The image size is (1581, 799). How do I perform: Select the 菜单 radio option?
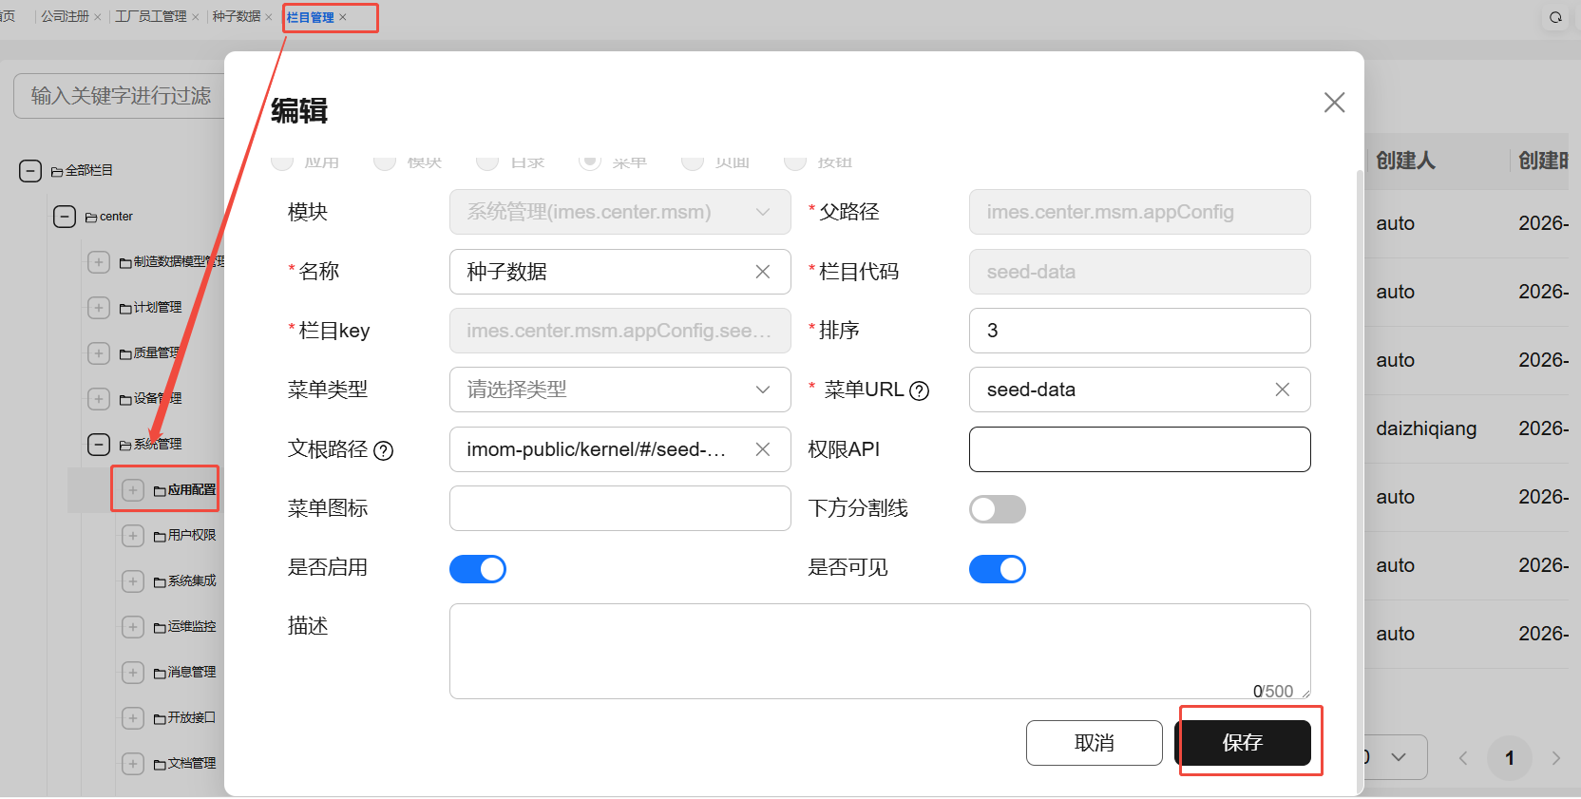click(x=590, y=162)
